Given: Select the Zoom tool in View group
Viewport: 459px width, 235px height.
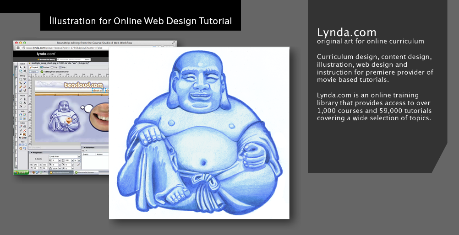Looking at the screenshot, I should 25,148.
